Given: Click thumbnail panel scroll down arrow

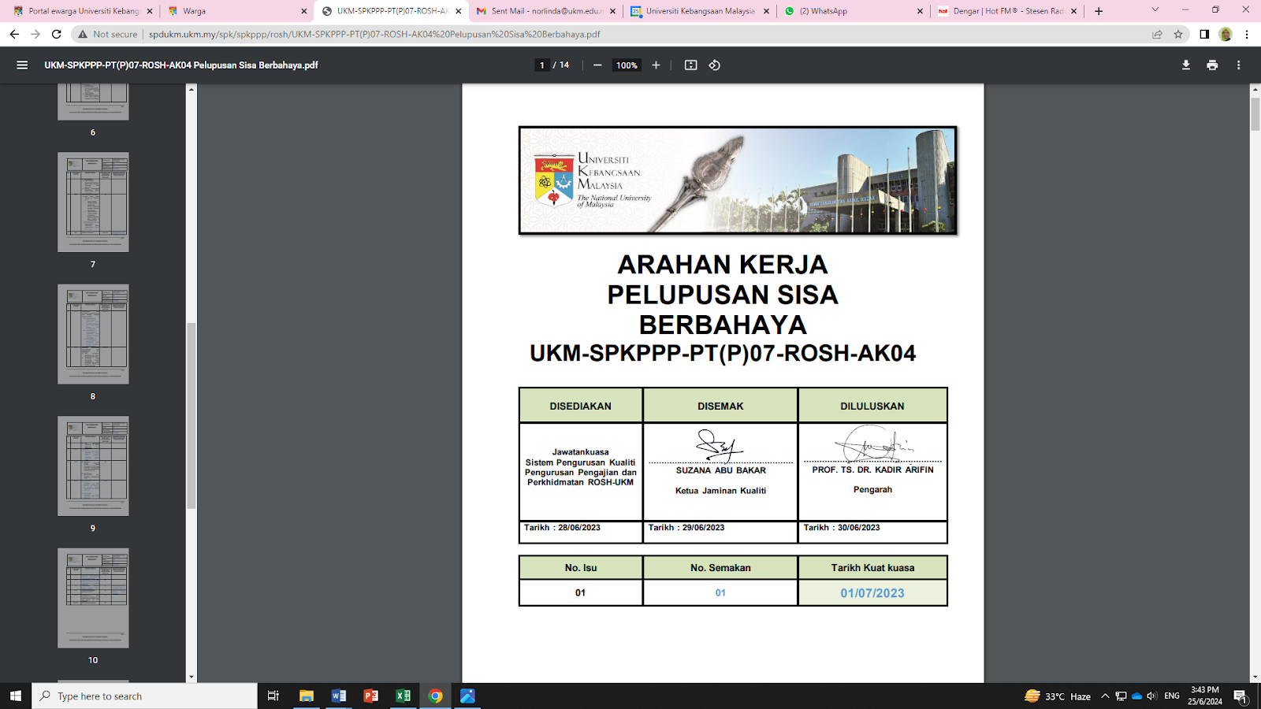Looking at the screenshot, I should 191,677.
